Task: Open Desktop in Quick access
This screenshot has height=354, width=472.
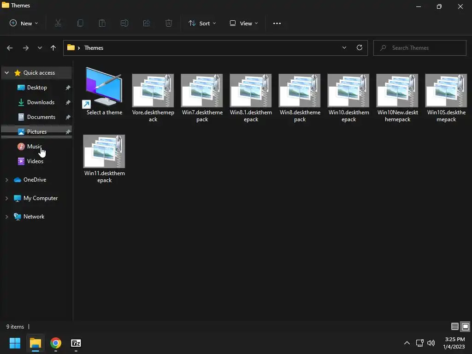Action: [x=37, y=87]
